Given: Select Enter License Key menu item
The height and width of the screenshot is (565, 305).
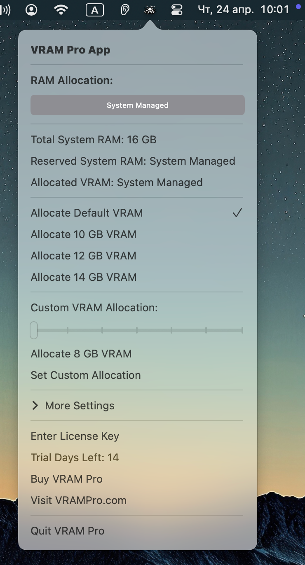Looking at the screenshot, I should 137,436.
